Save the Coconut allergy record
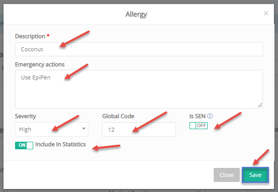The height and width of the screenshot is (192, 278). [255, 175]
